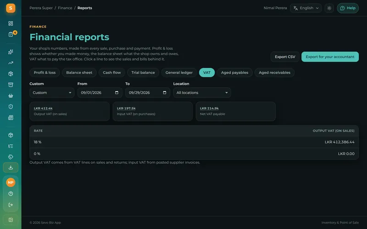The height and width of the screenshot is (229, 367).
Task: Open the price tag icon in sidebar
Action: (x=11, y=157)
